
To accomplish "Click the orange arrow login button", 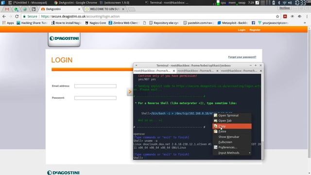I will [130, 92].
